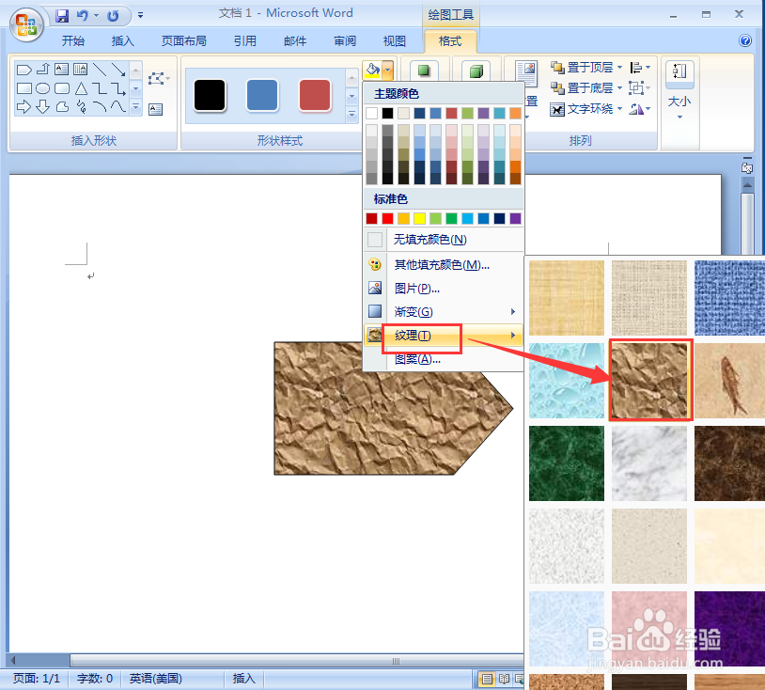Open 其他填充颜色(M)... dialog

click(x=444, y=265)
